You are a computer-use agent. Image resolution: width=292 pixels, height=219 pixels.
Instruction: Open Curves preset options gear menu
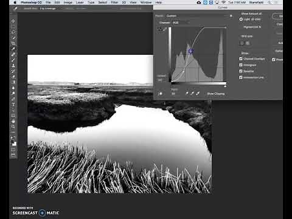click(x=231, y=16)
